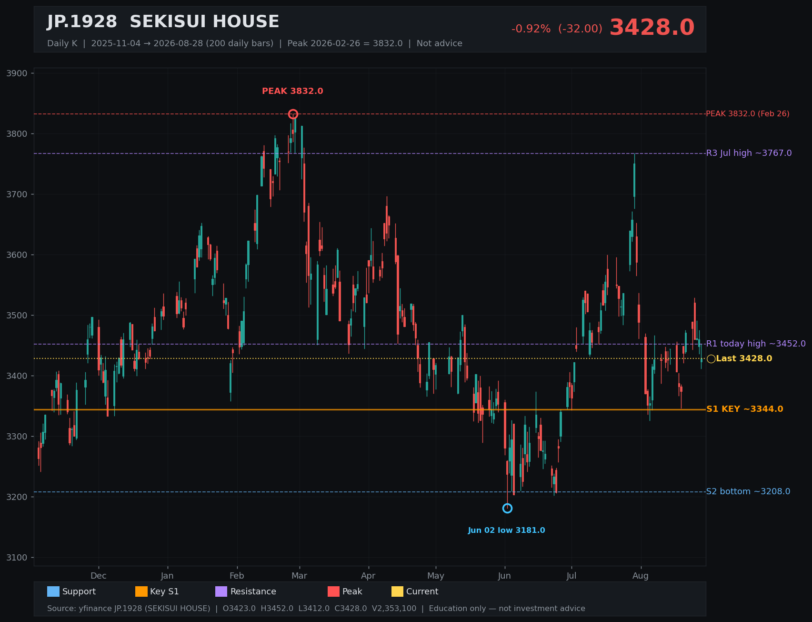This screenshot has width=812, height=622.
Task: Click the May label on the time axis
Action: tap(436, 576)
